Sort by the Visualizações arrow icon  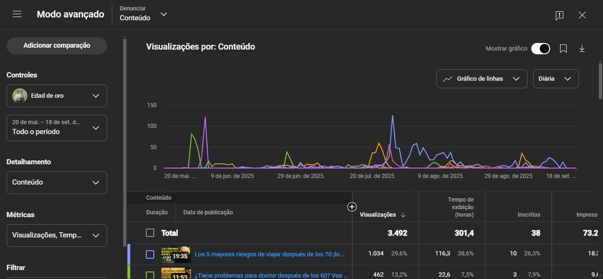[403, 215]
